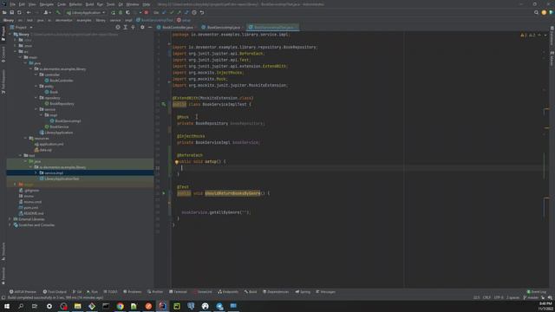Viewport: 555px width, 312px height.
Task: Click run gutter icon beside class BookServiceImplTest
Action: [x=164, y=104]
